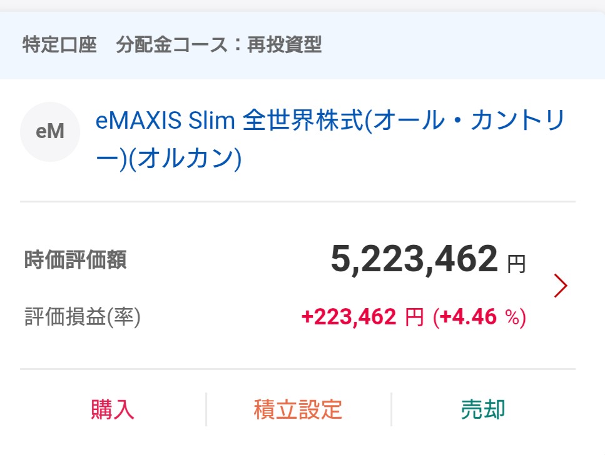Image resolution: width=605 pixels, height=455 pixels.
Task: Select the 5,223,462 market value amount
Action: tap(414, 259)
